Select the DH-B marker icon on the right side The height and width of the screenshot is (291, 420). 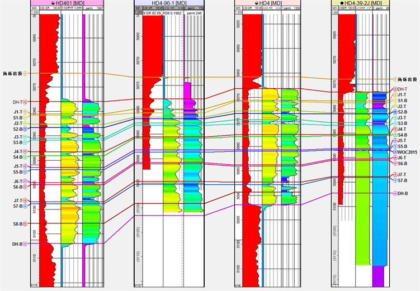[394, 193]
